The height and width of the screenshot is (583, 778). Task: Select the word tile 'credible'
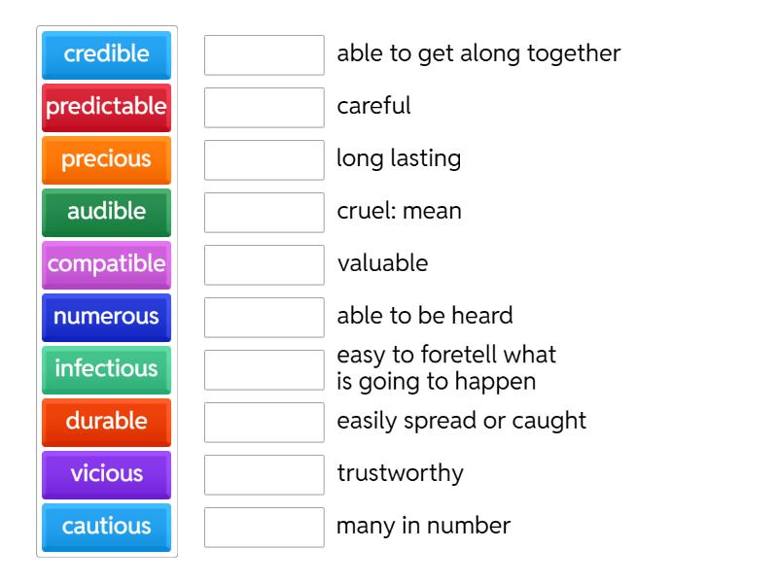pos(105,55)
